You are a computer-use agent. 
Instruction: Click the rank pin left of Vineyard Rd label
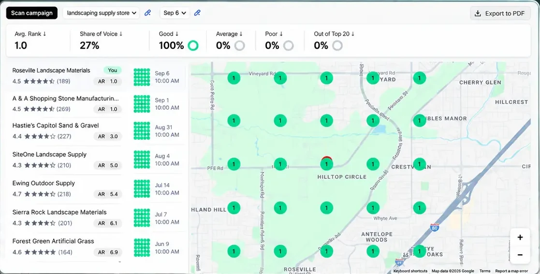(x=234, y=78)
